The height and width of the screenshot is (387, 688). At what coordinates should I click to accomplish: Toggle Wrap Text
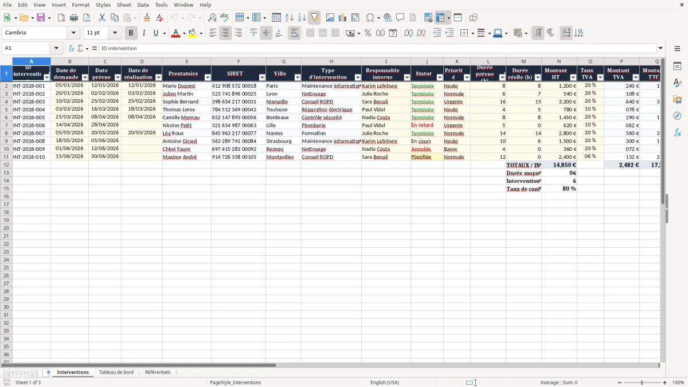[294, 33]
